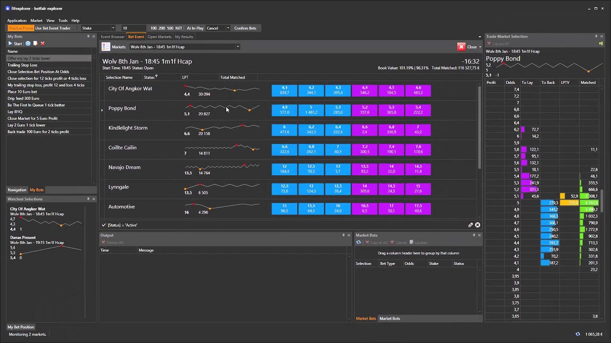Click the Status column filter icon

click(156, 76)
